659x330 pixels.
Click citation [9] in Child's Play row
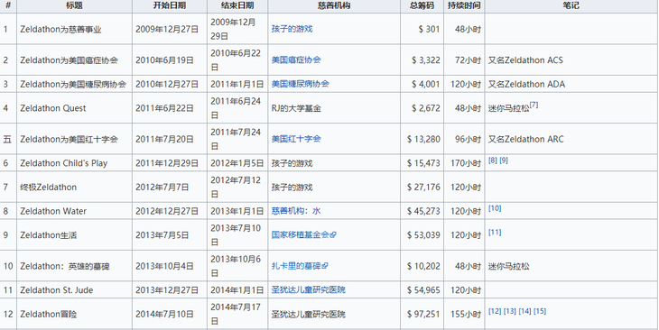[504, 160]
